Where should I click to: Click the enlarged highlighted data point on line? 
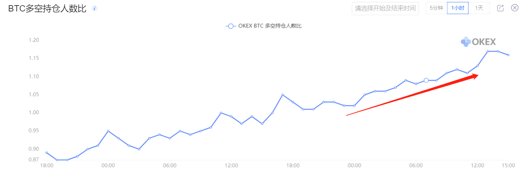pyautogui.click(x=426, y=80)
